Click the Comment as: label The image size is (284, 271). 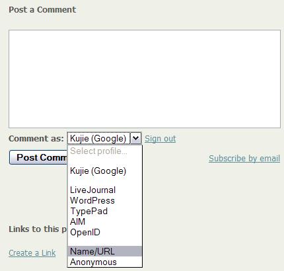tap(36, 139)
